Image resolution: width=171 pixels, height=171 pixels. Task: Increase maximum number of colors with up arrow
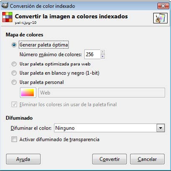coord(103,52)
